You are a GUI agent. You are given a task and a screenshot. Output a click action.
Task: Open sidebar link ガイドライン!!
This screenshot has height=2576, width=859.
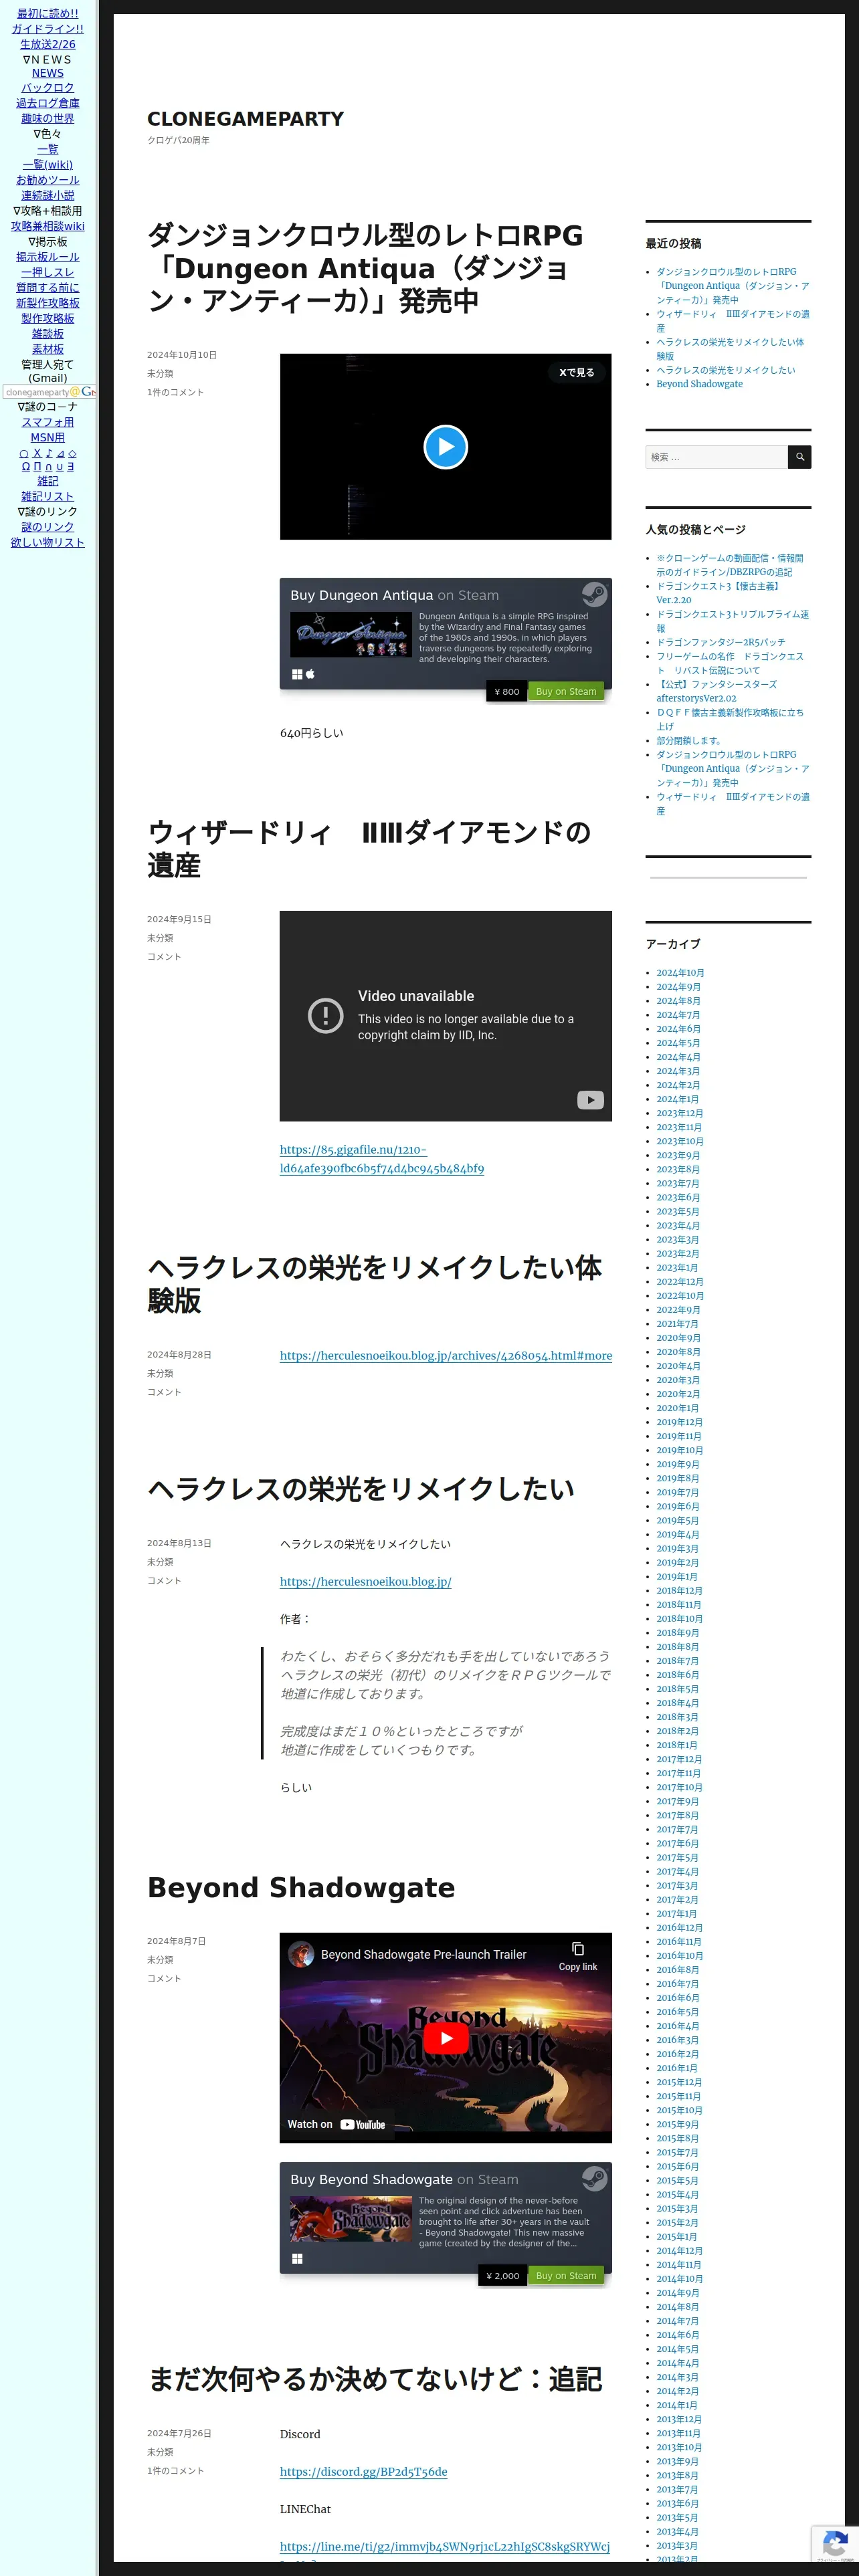(x=48, y=29)
